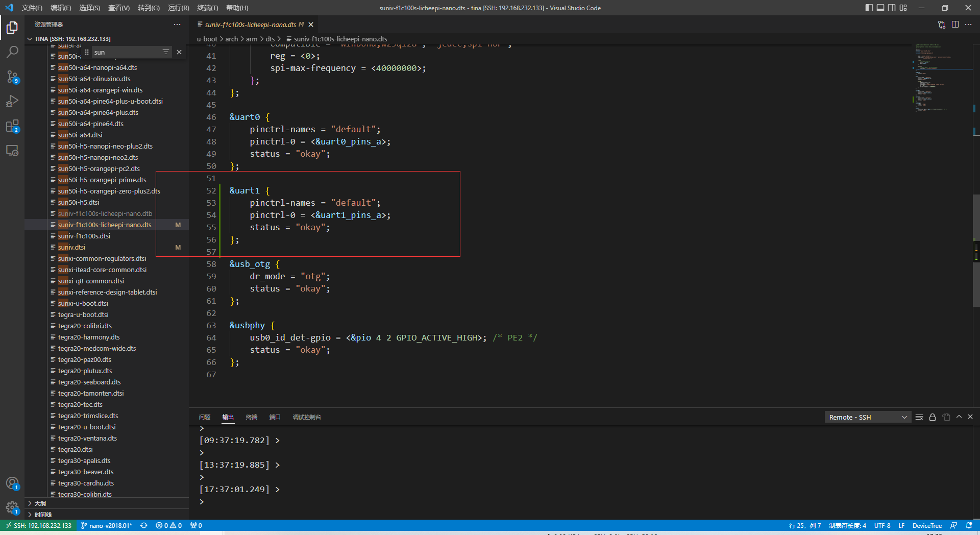980x535 pixels.
Task: Open the Search view in activity bar
Action: [x=12, y=52]
